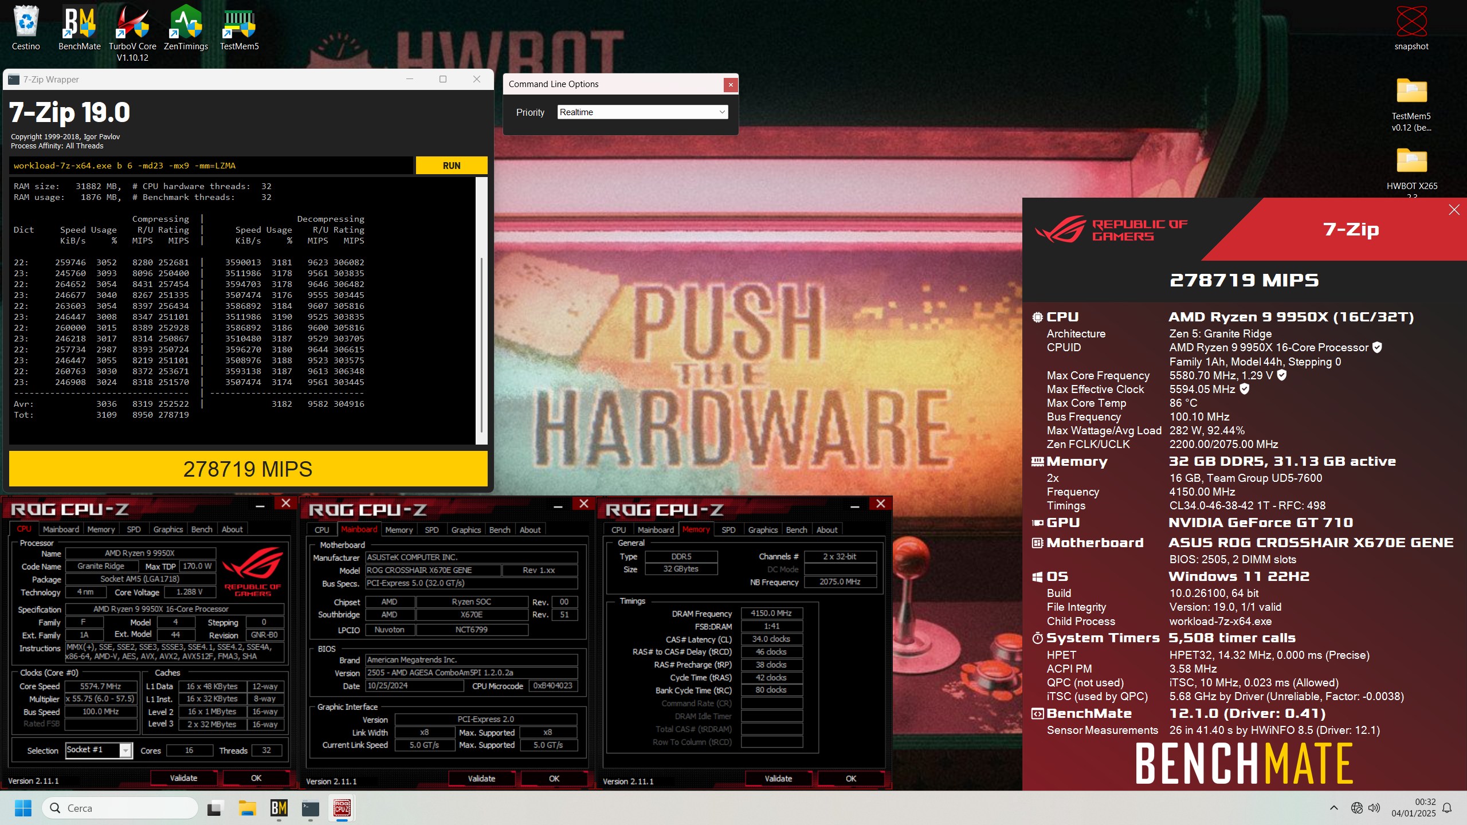
Task: Open the taskbar clock showing 00:32
Action: [1414, 808]
